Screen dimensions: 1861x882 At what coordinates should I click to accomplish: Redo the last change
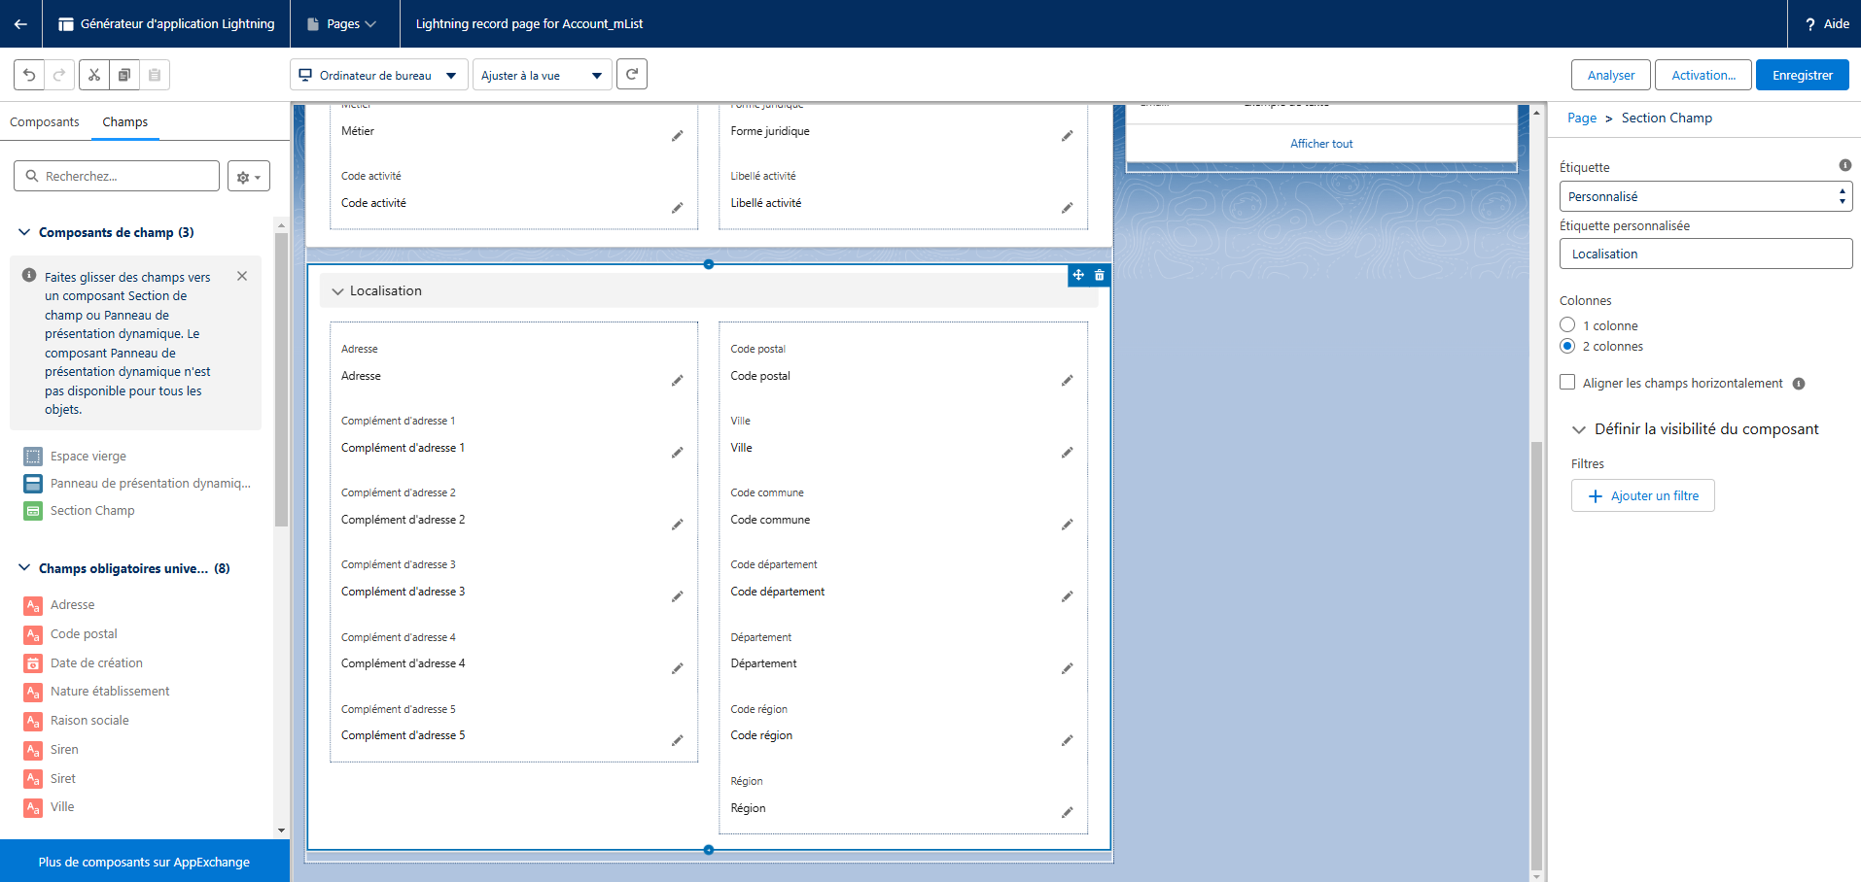pos(59,75)
